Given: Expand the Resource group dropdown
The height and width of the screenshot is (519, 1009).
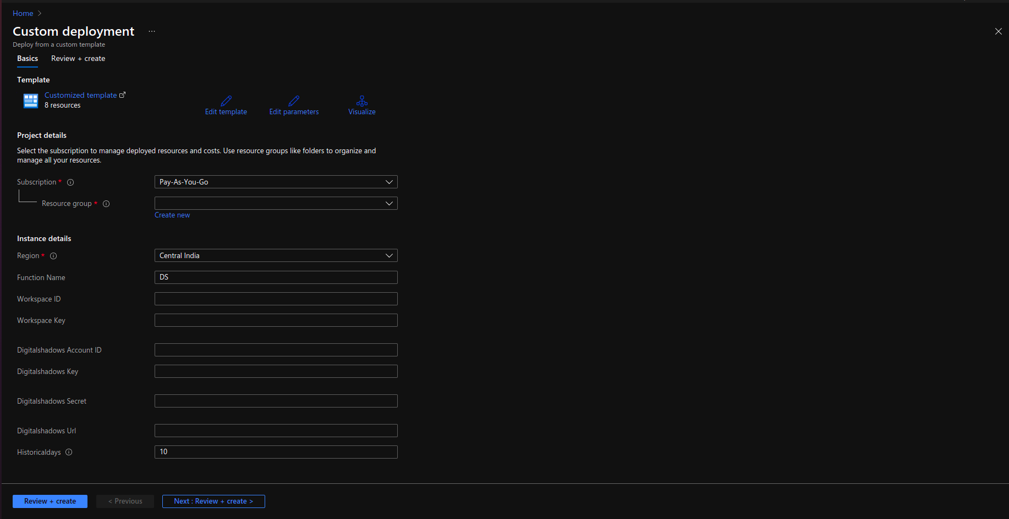Looking at the screenshot, I should [x=276, y=203].
